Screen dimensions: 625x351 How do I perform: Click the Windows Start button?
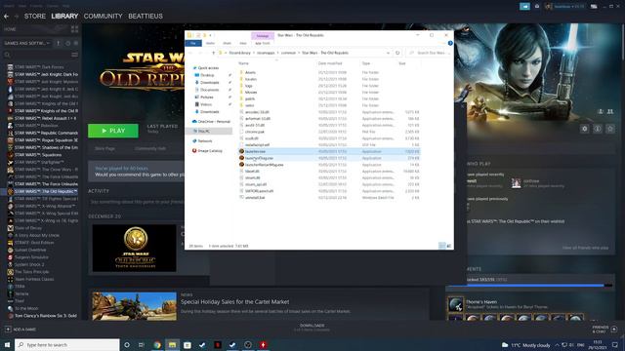coord(7,345)
